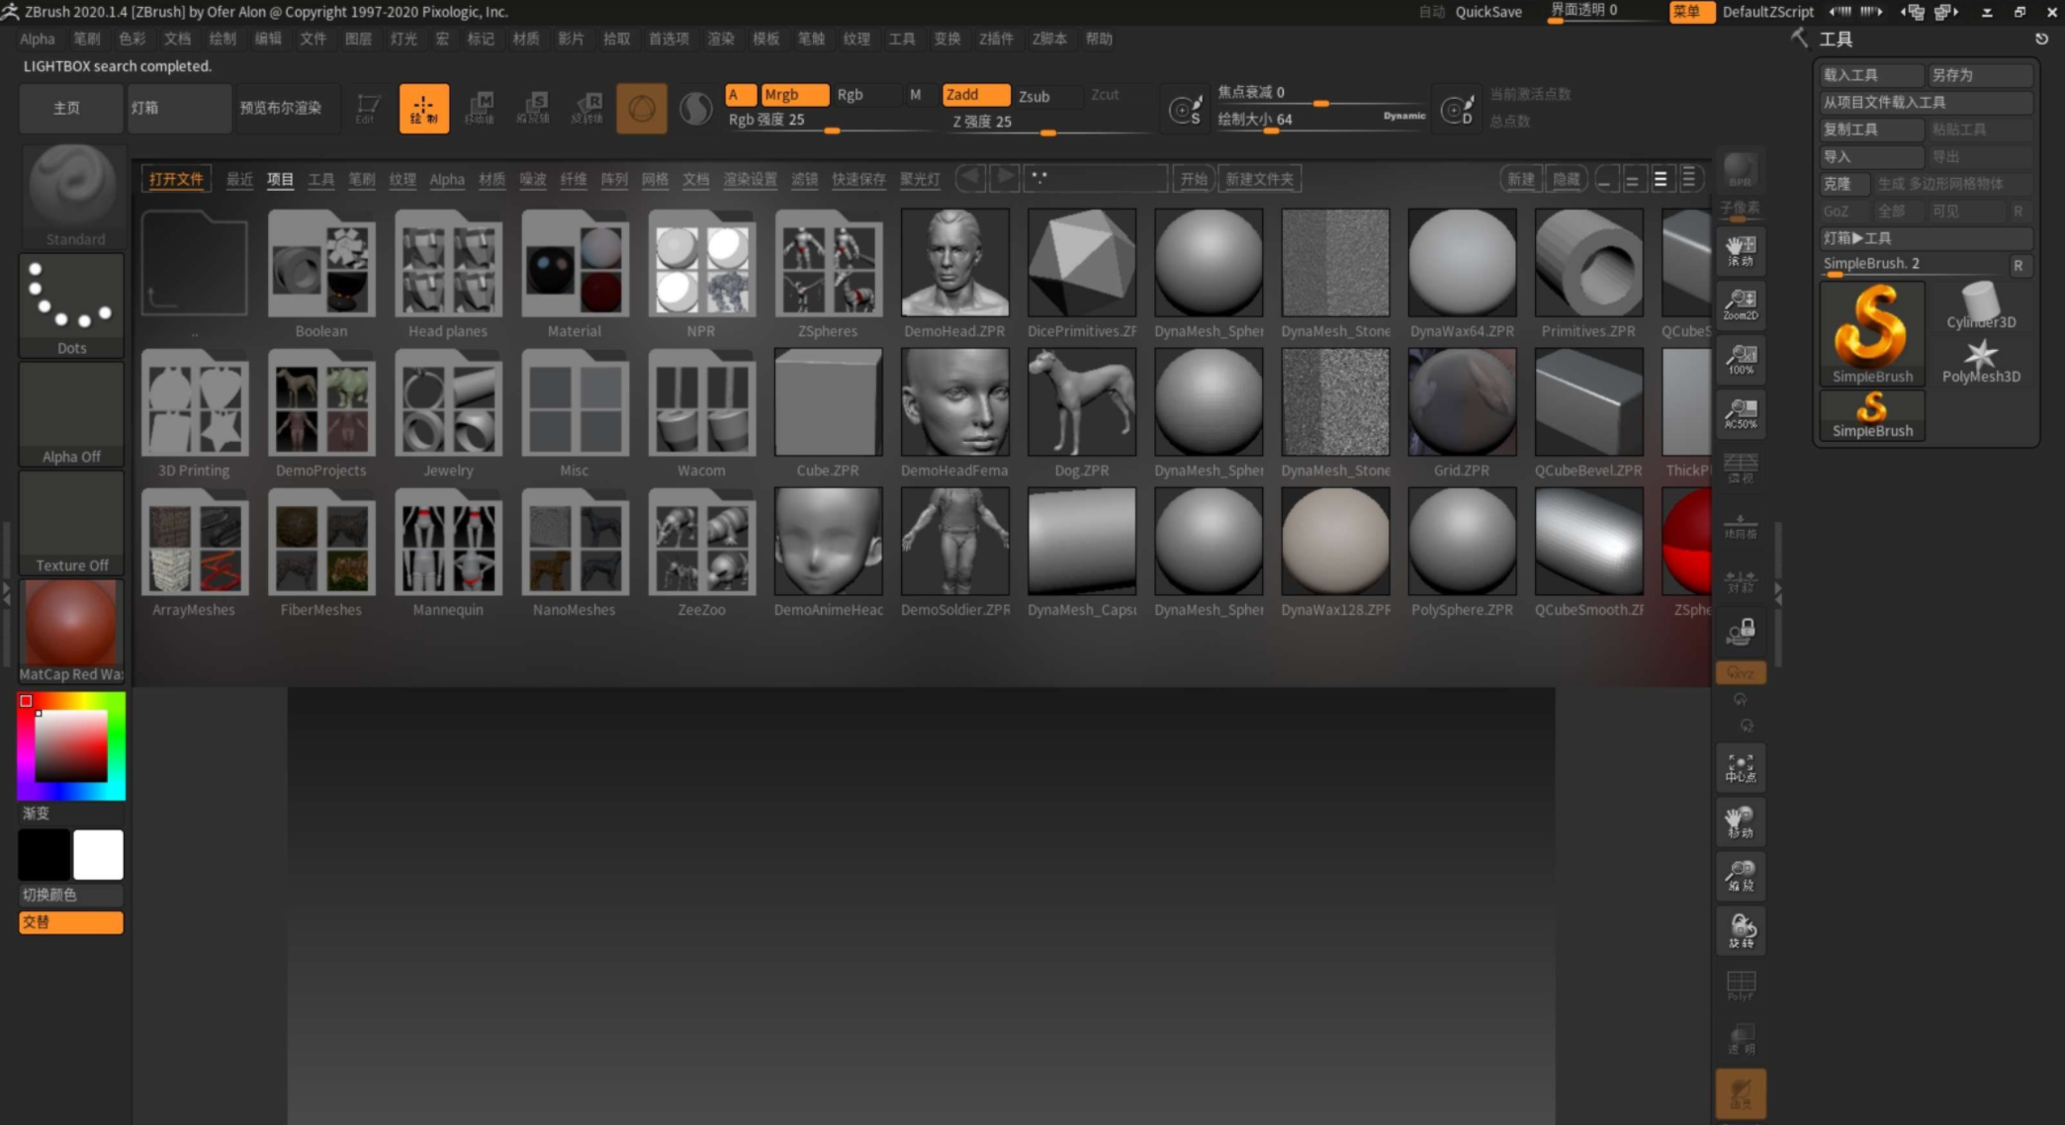Click the 绘制大小 draw size slider

[1321, 120]
